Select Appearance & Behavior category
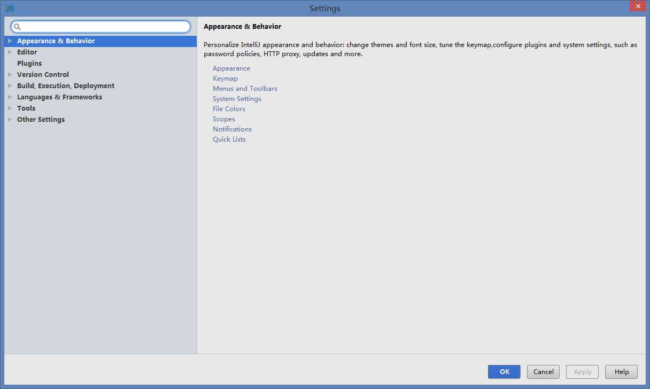 [x=100, y=41]
